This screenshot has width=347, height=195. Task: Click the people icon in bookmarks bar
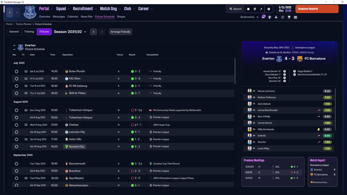(x=276, y=17)
